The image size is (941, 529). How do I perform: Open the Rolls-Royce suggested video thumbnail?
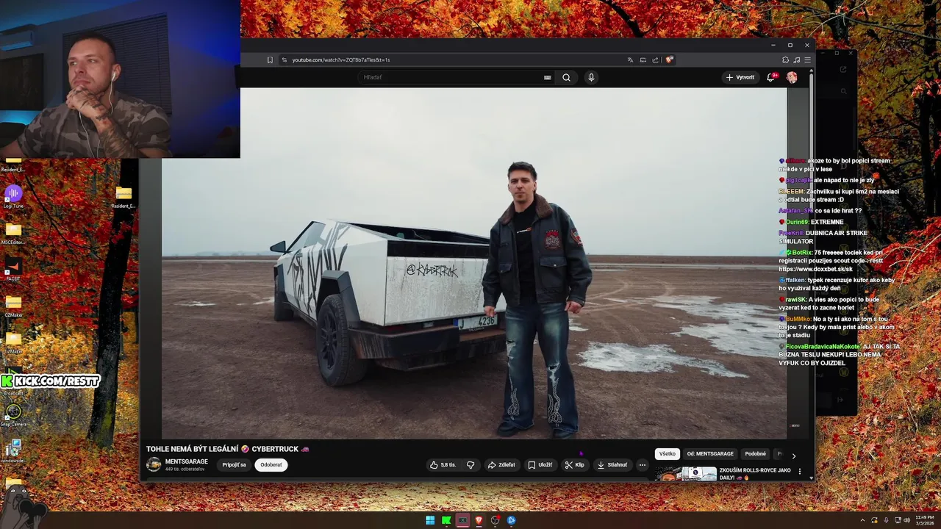[x=687, y=474]
